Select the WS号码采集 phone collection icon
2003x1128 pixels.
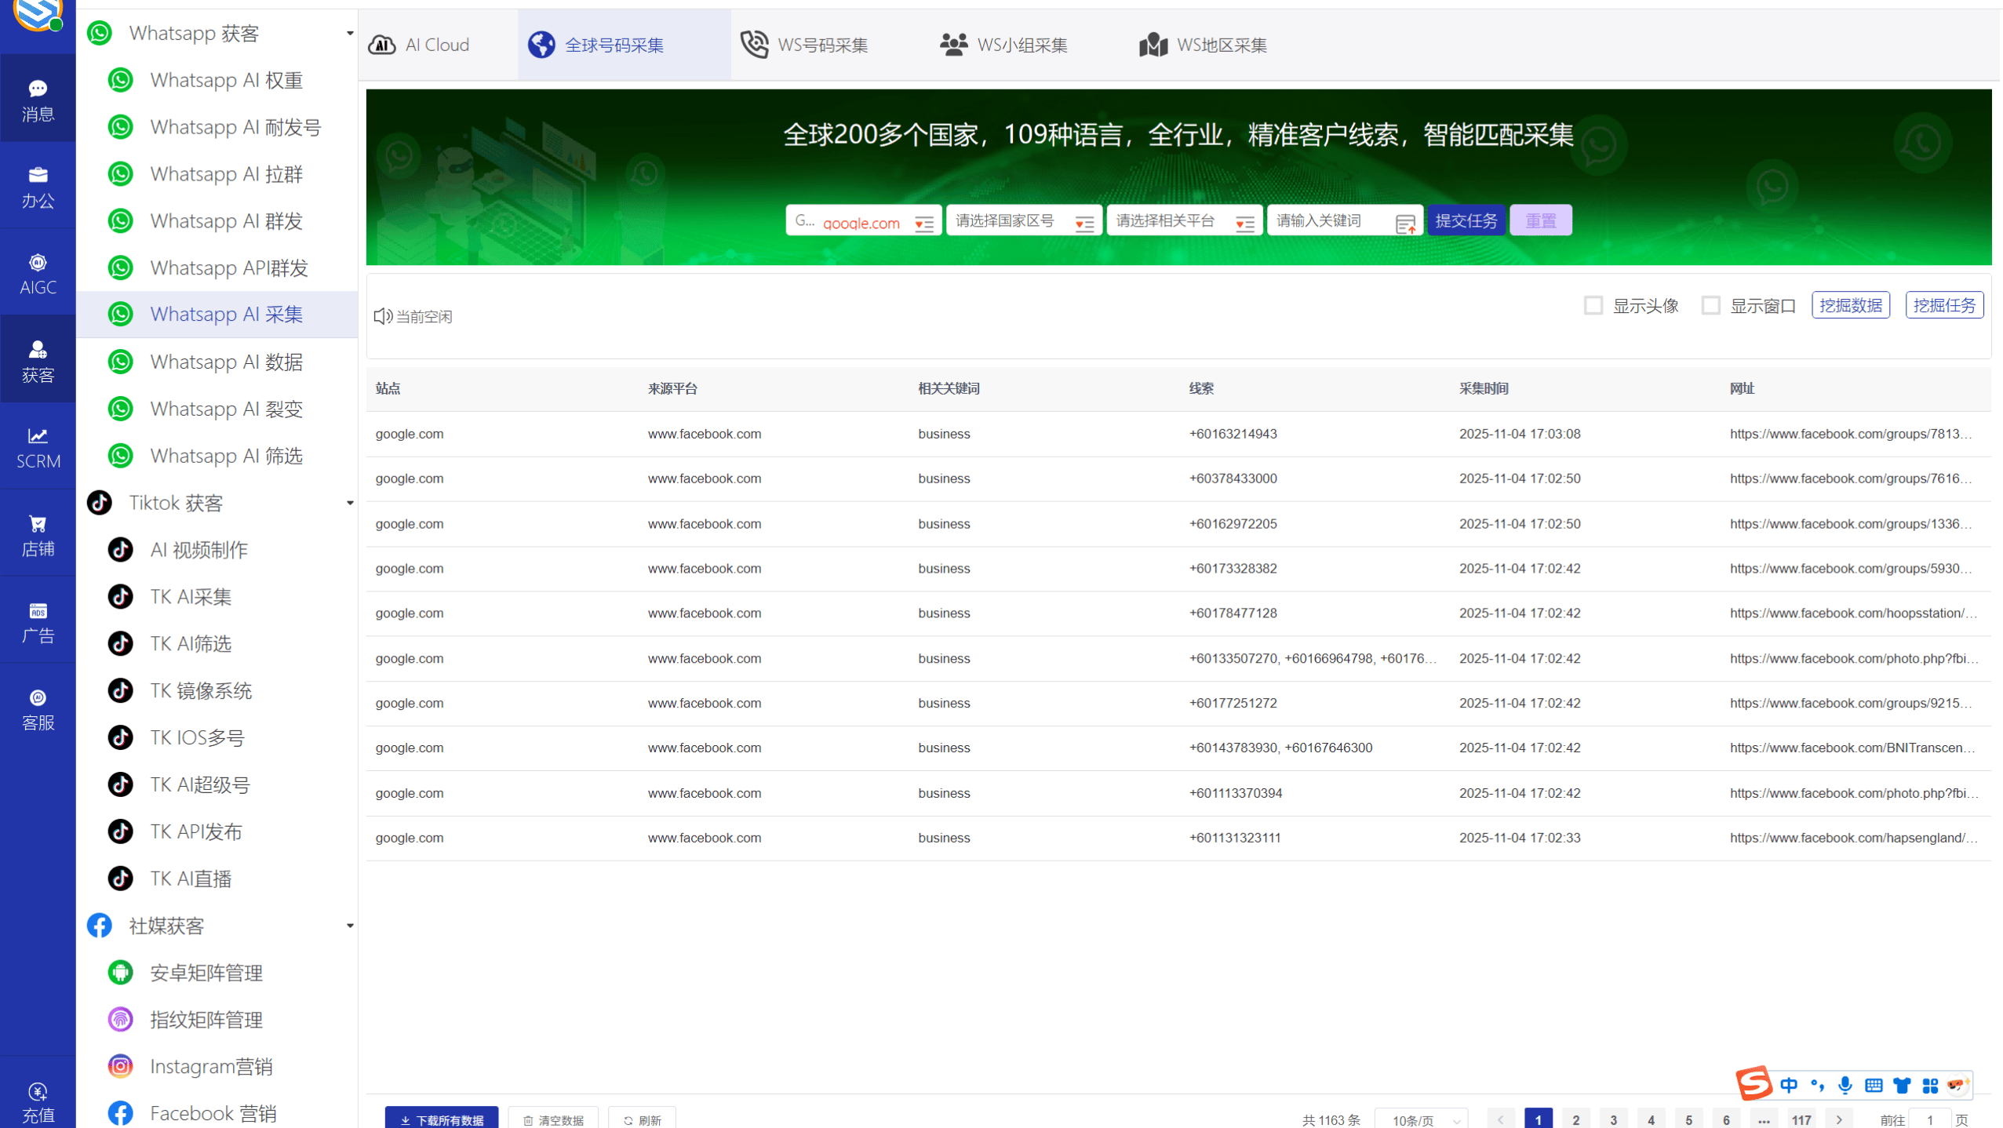pyautogui.click(x=755, y=45)
